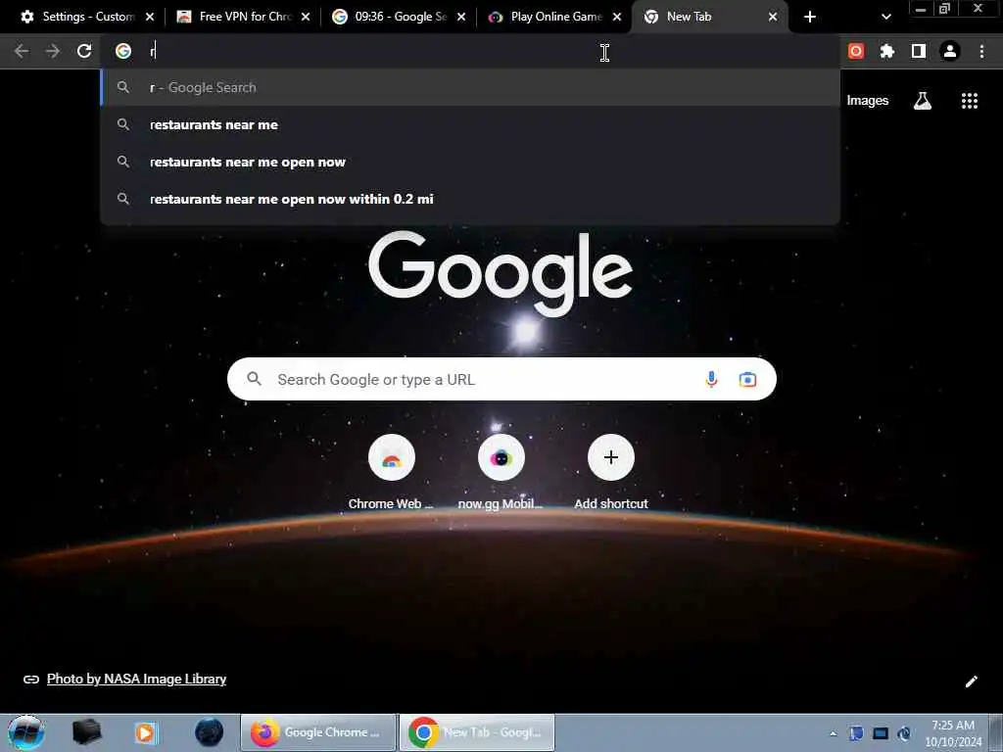Close the Play Online Games tab
This screenshot has height=752, width=1003.
tap(617, 17)
